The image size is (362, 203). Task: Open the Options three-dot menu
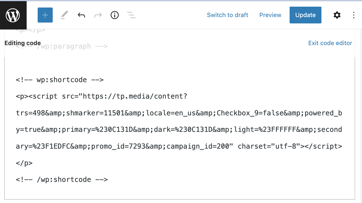(354, 15)
